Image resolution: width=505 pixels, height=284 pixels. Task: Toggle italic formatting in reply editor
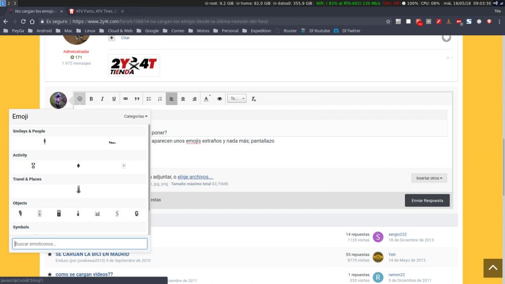click(x=103, y=99)
